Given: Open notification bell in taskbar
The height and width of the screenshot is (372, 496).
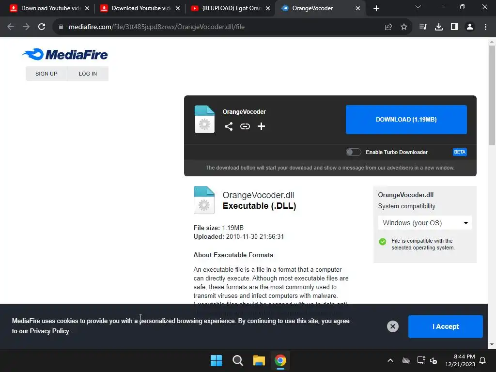Looking at the screenshot, I should 483,360.
